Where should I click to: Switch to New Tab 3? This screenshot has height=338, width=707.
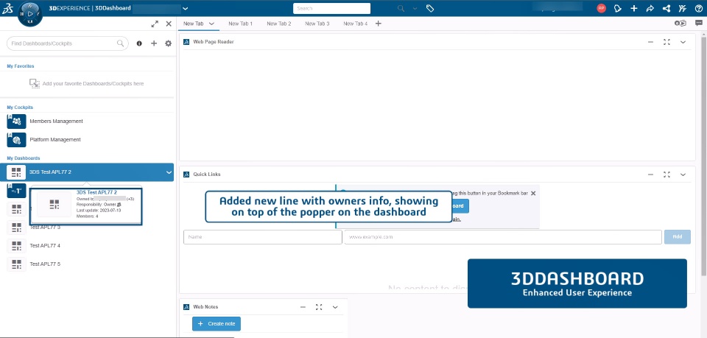click(317, 24)
